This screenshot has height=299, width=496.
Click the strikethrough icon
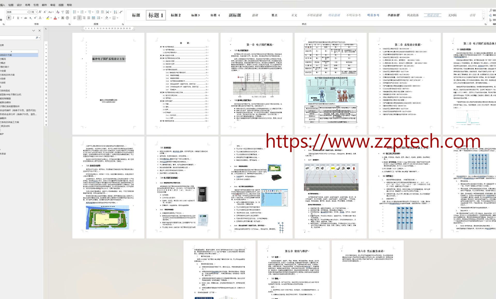coord(25,18)
